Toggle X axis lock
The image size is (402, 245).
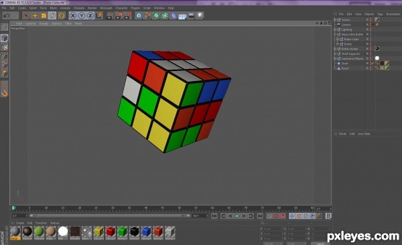click(x=73, y=15)
